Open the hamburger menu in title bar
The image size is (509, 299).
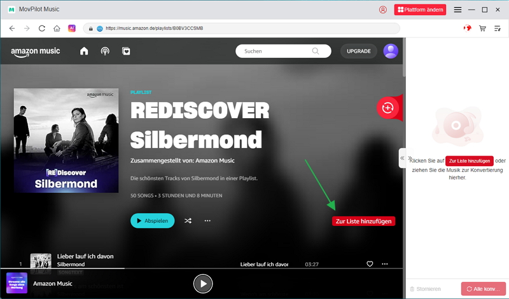457,10
